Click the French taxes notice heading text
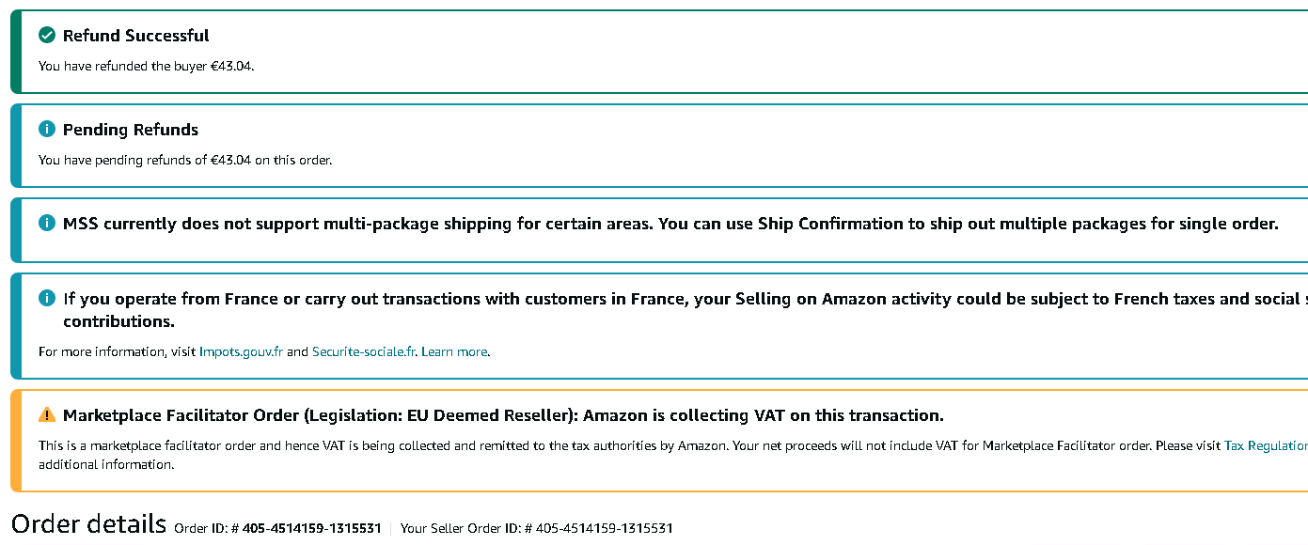The width and height of the screenshot is (1308, 545). [x=658, y=300]
